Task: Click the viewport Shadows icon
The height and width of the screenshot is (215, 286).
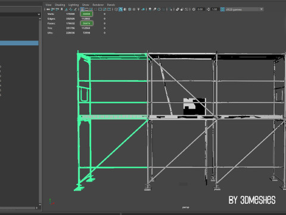Action: [143, 10]
